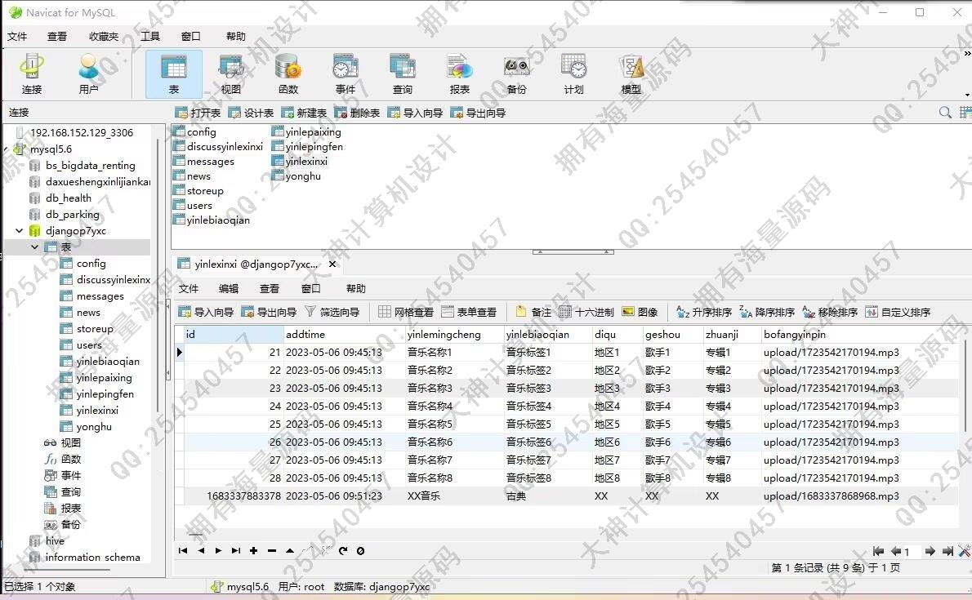
Task: Open the 函数 function toolbar icon
Action: coord(288,74)
